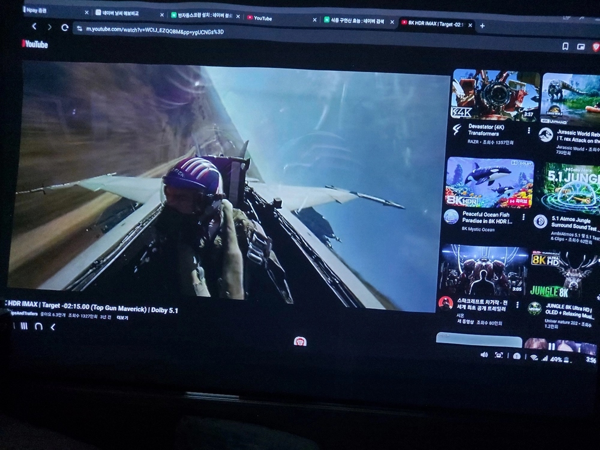Open a new tab with plus button

click(482, 26)
